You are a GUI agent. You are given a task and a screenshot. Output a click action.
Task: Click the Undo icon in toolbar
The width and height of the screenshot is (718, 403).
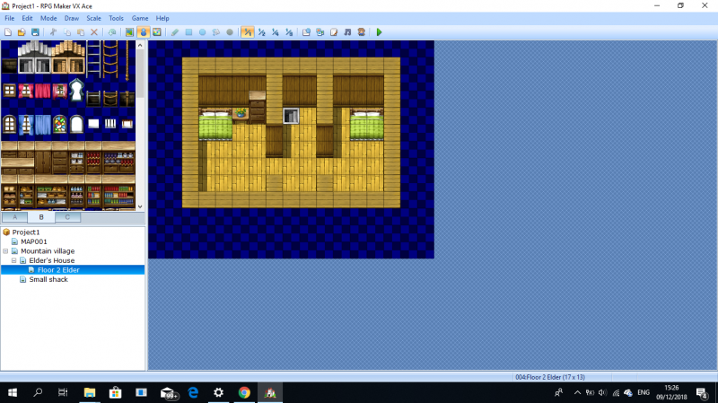[x=111, y=32]
